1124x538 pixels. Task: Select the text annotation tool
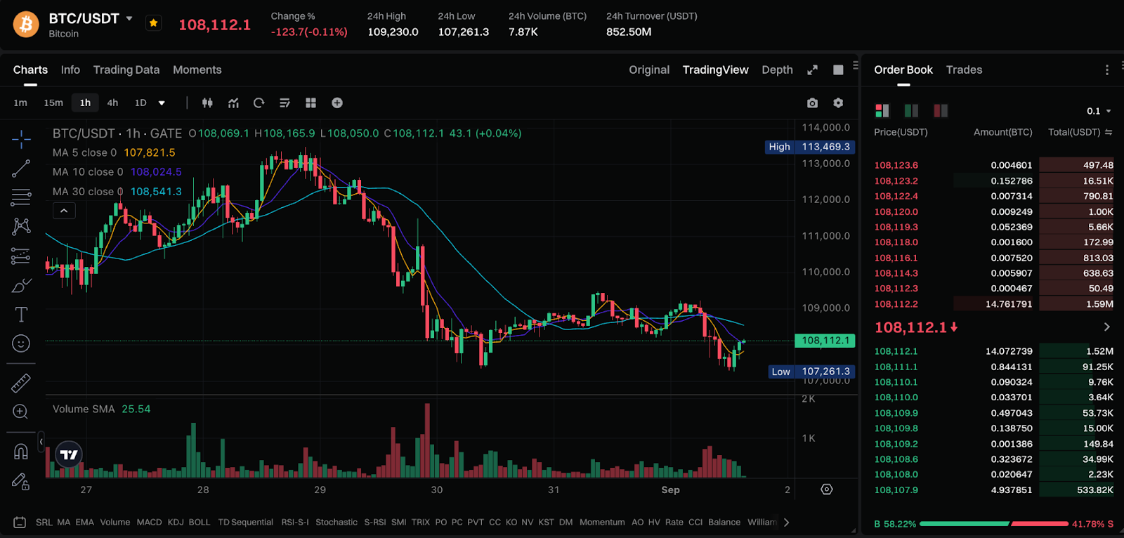[x=21, y=314]
